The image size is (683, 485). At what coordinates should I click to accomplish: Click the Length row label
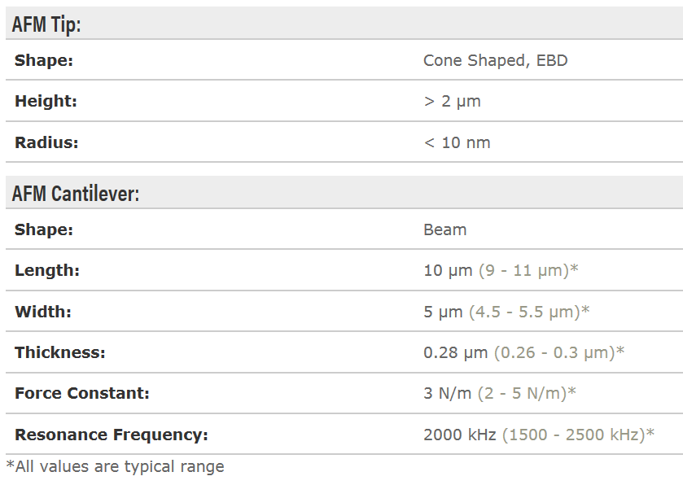click(x=47, y=270)
